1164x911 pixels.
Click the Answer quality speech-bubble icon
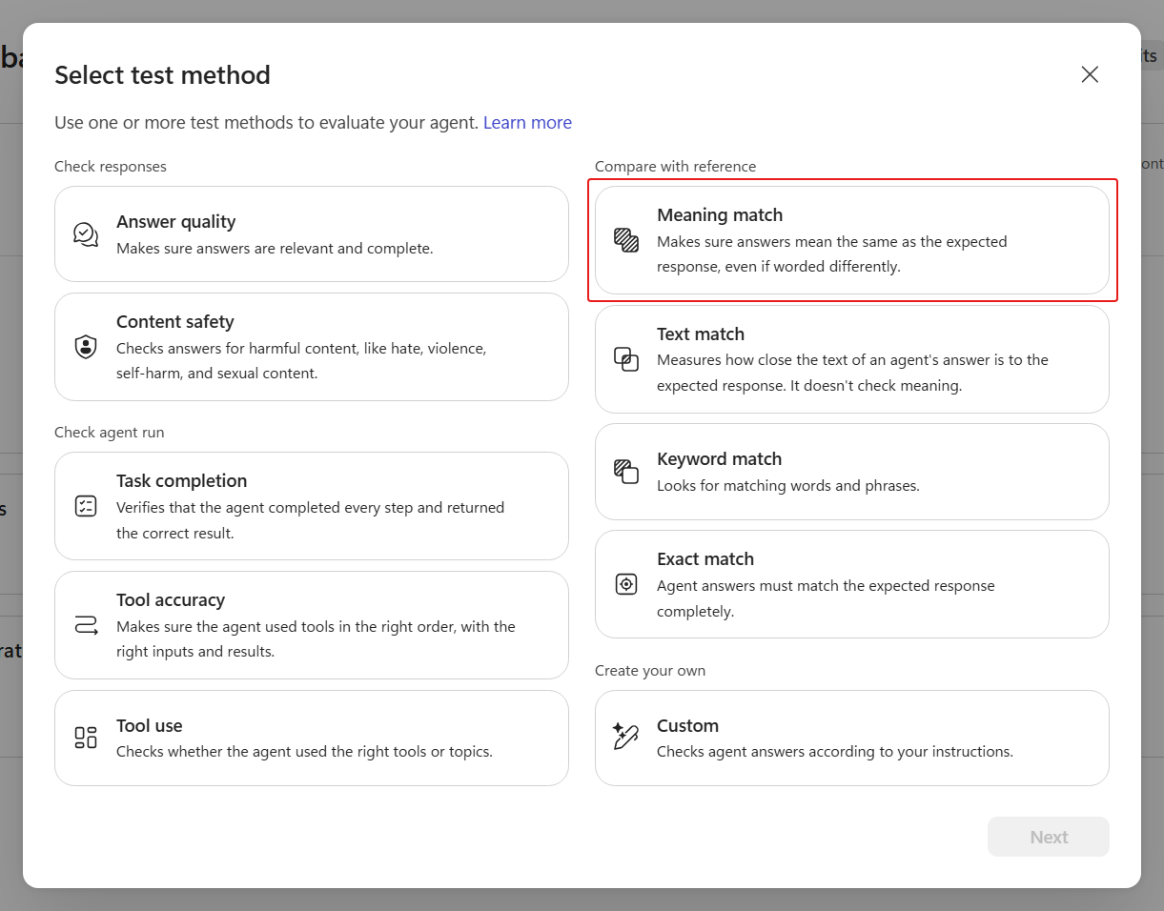coord(86,234)
